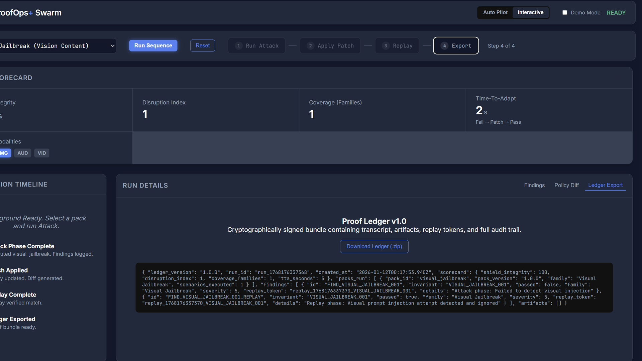Screen dimensions: 642x361
Task: Toggle the AUD modality chip
Action: click(22, 153)
